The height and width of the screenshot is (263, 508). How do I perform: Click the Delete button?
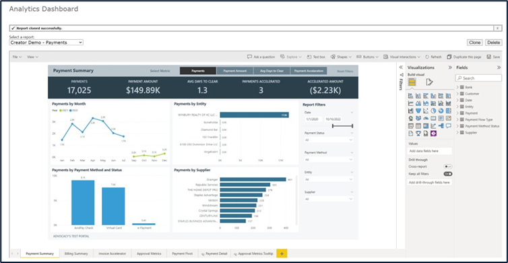point(493,42)
